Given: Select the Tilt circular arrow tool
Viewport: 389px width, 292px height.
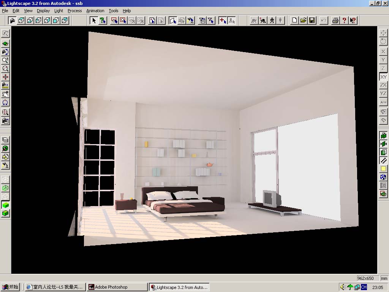Looking at the screenshot, I should coord(5,102).
